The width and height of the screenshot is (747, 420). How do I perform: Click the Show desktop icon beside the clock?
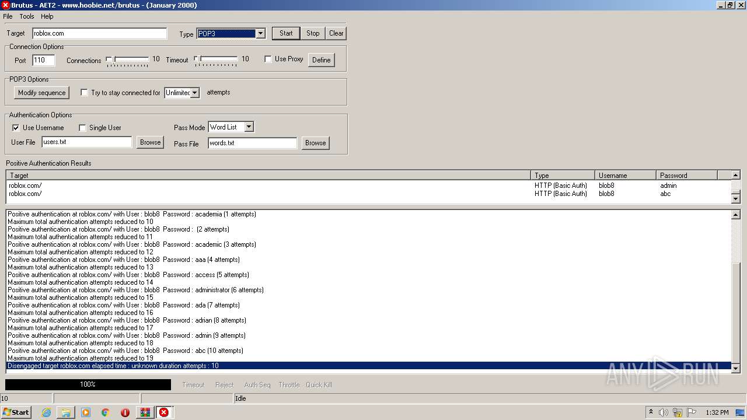click(740, 412)
